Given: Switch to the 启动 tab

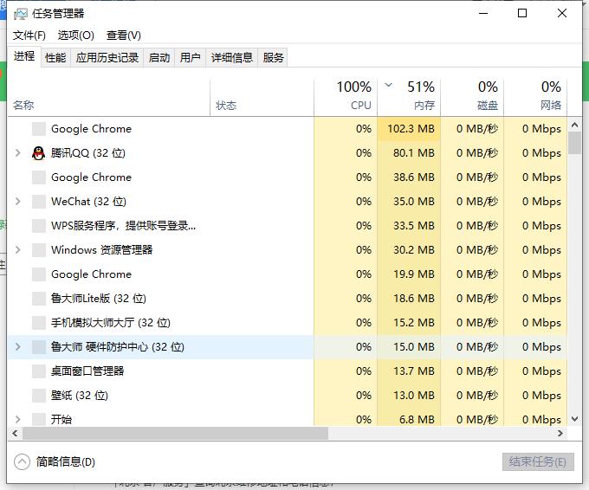Looking at the screenshot, I should tap(159, 57).
